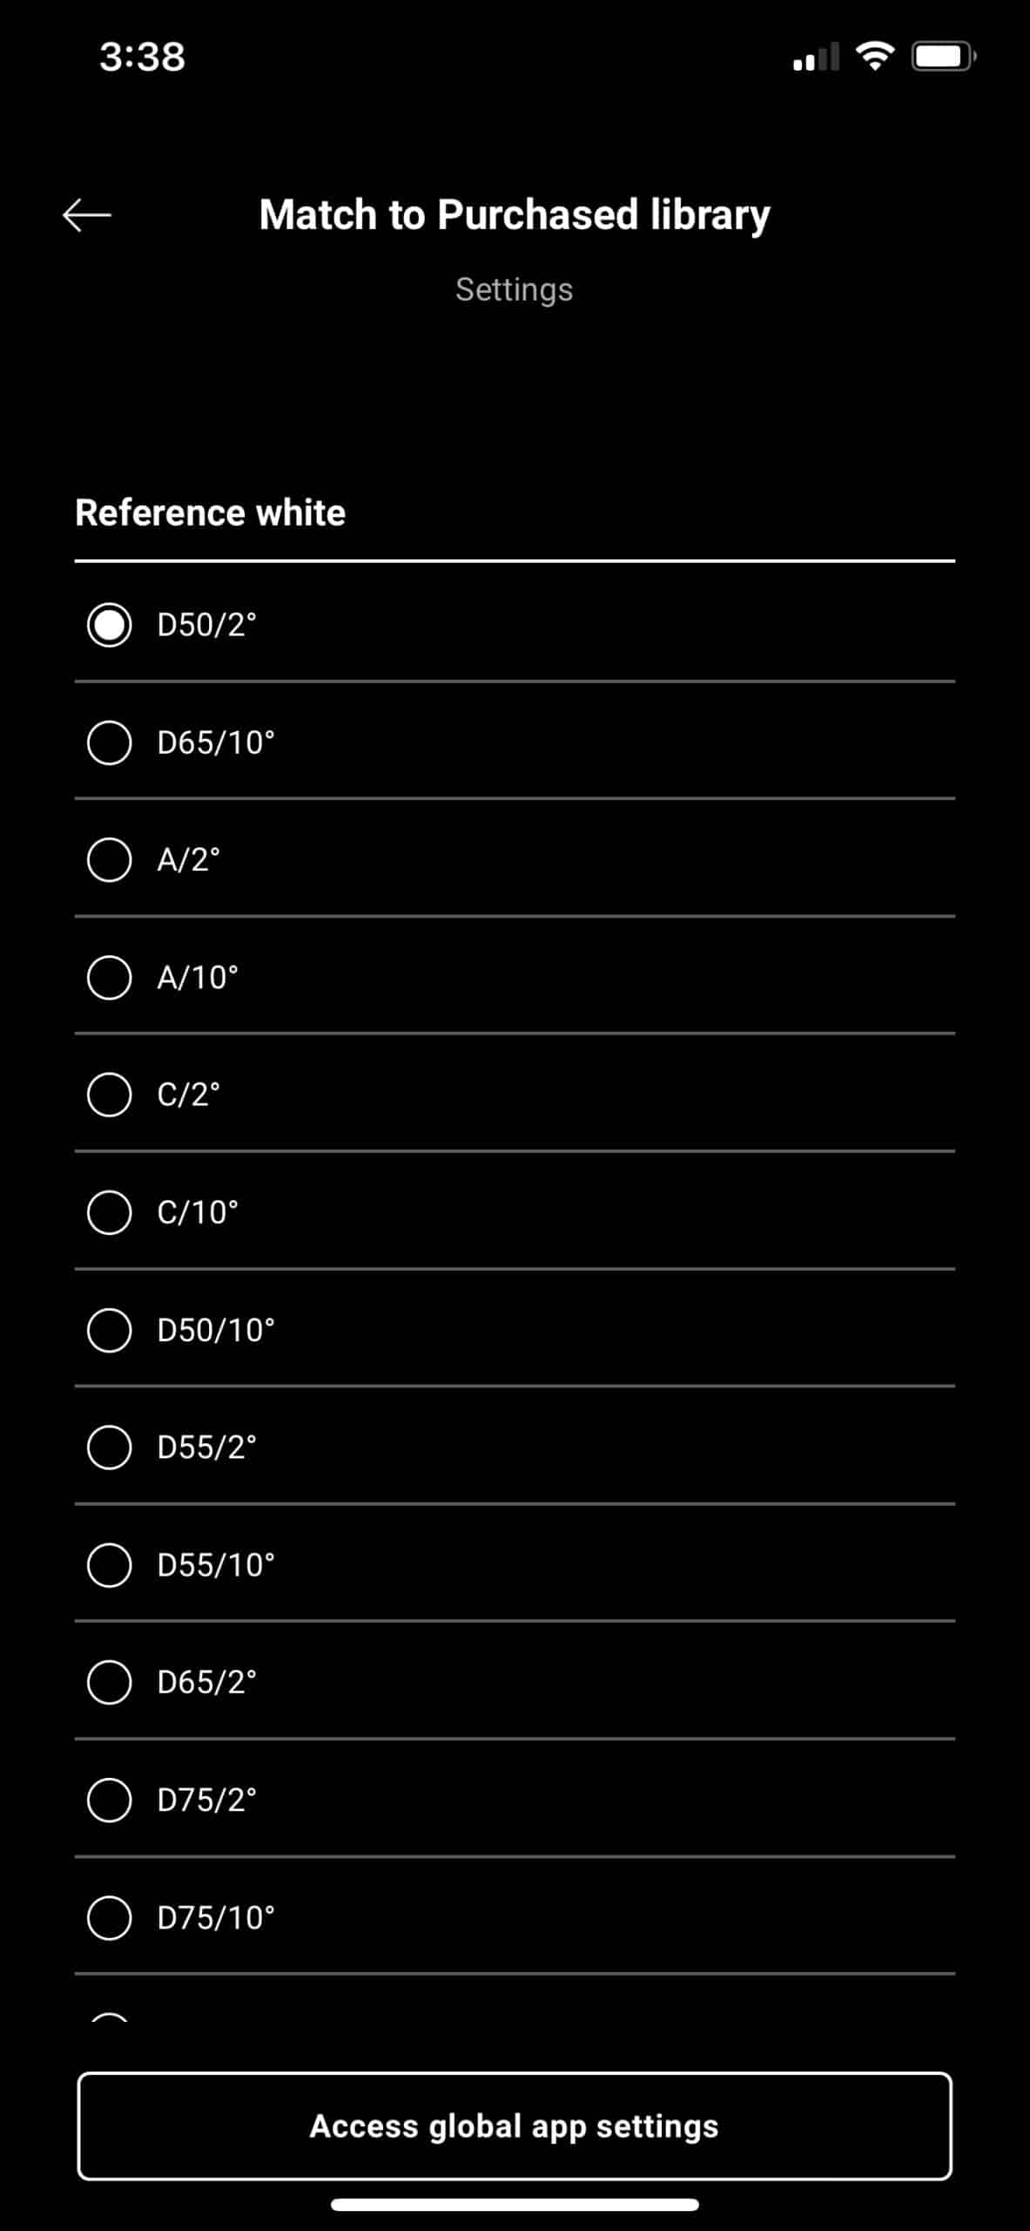Select the D75/2° option
Image resolution: width=1030 pixels, height=2231 pixels.
click(110, 1800)
